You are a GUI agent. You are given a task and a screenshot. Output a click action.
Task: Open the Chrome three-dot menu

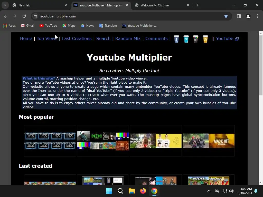(257, 16)
